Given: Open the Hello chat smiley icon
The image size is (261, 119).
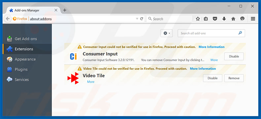Looking at the screenshot, I should 242,19.
